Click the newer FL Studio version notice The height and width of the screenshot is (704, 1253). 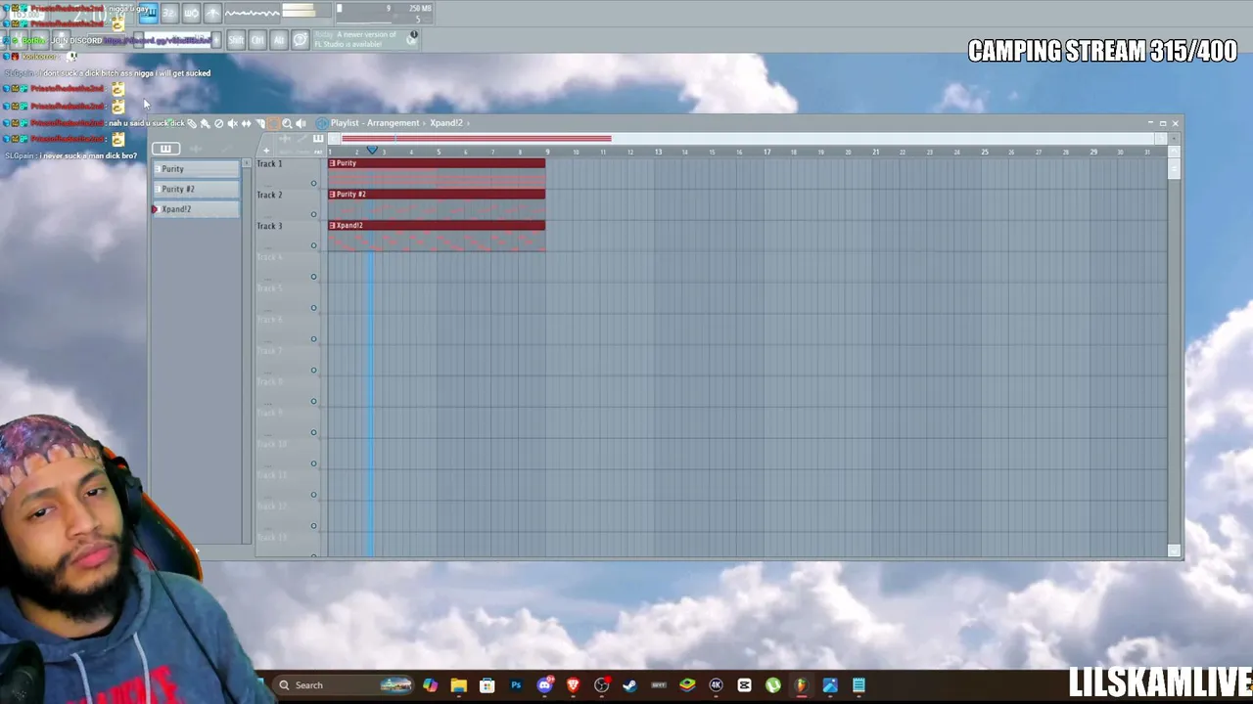365,39
